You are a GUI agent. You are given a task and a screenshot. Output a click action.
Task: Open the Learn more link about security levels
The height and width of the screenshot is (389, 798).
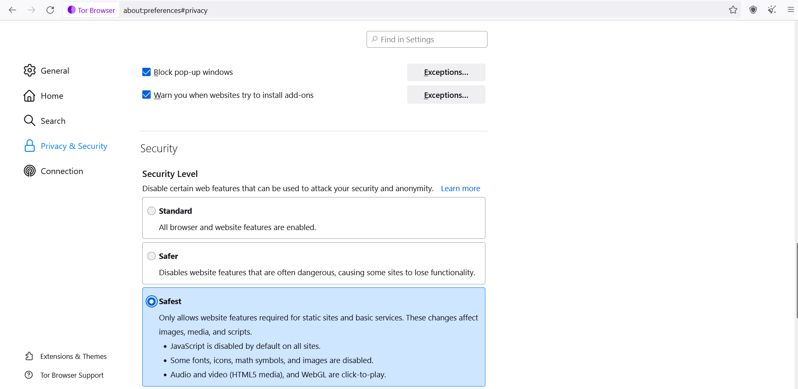[x=460, y=188]
